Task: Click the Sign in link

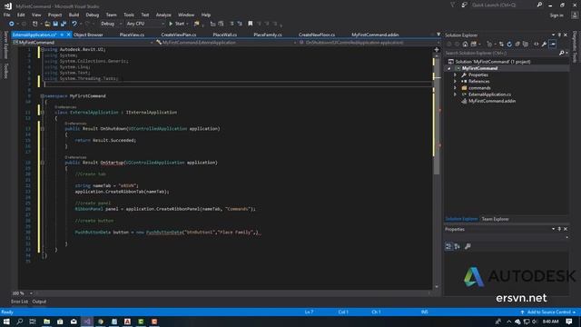Action: point(556,15)
